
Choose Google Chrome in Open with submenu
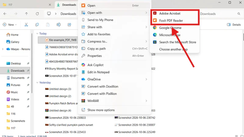174,28
